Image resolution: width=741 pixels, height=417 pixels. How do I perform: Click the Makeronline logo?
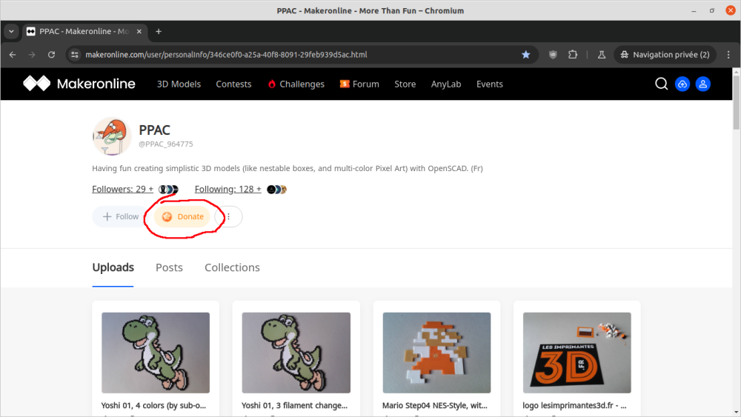click(79, 84)
